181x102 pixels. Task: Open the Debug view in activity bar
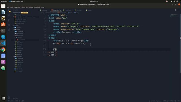9,25
